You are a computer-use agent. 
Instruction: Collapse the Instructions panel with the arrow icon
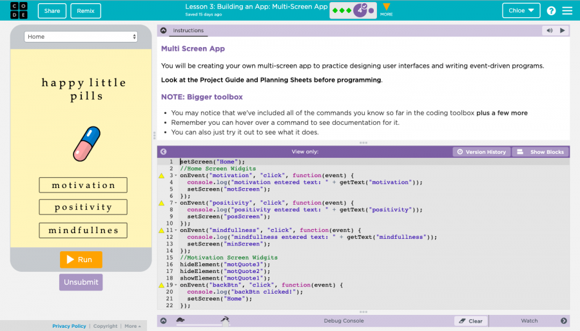[164, 30]
